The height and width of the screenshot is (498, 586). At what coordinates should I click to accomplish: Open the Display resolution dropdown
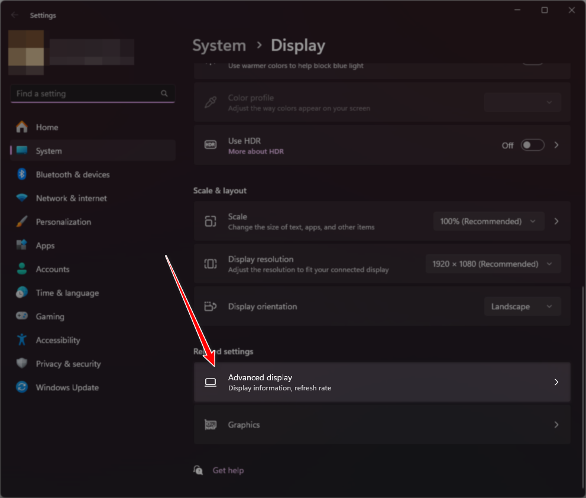click(493, 264)
